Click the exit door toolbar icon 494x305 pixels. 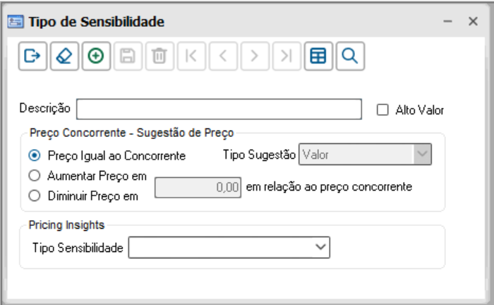[x=32, y=57]
